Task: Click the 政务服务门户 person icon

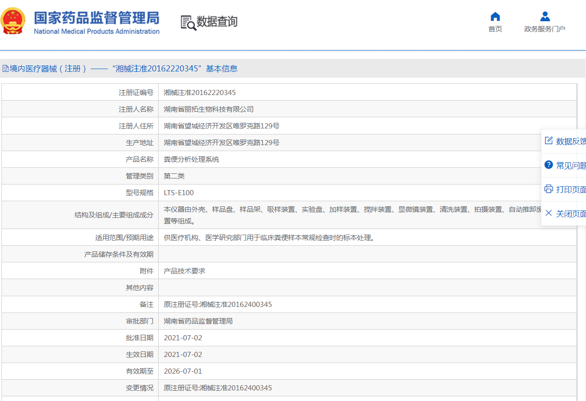Action: [x=545, y=17]
